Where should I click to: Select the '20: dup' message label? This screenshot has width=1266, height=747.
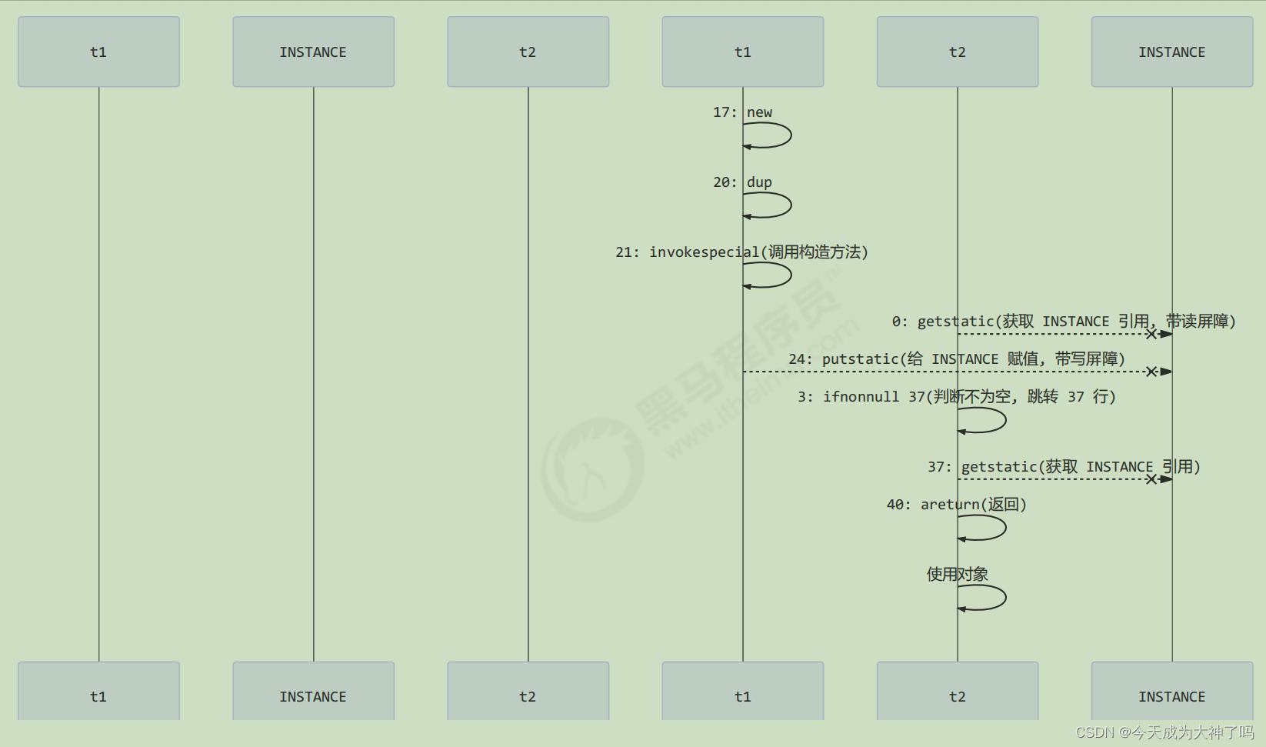click(742, 182)
